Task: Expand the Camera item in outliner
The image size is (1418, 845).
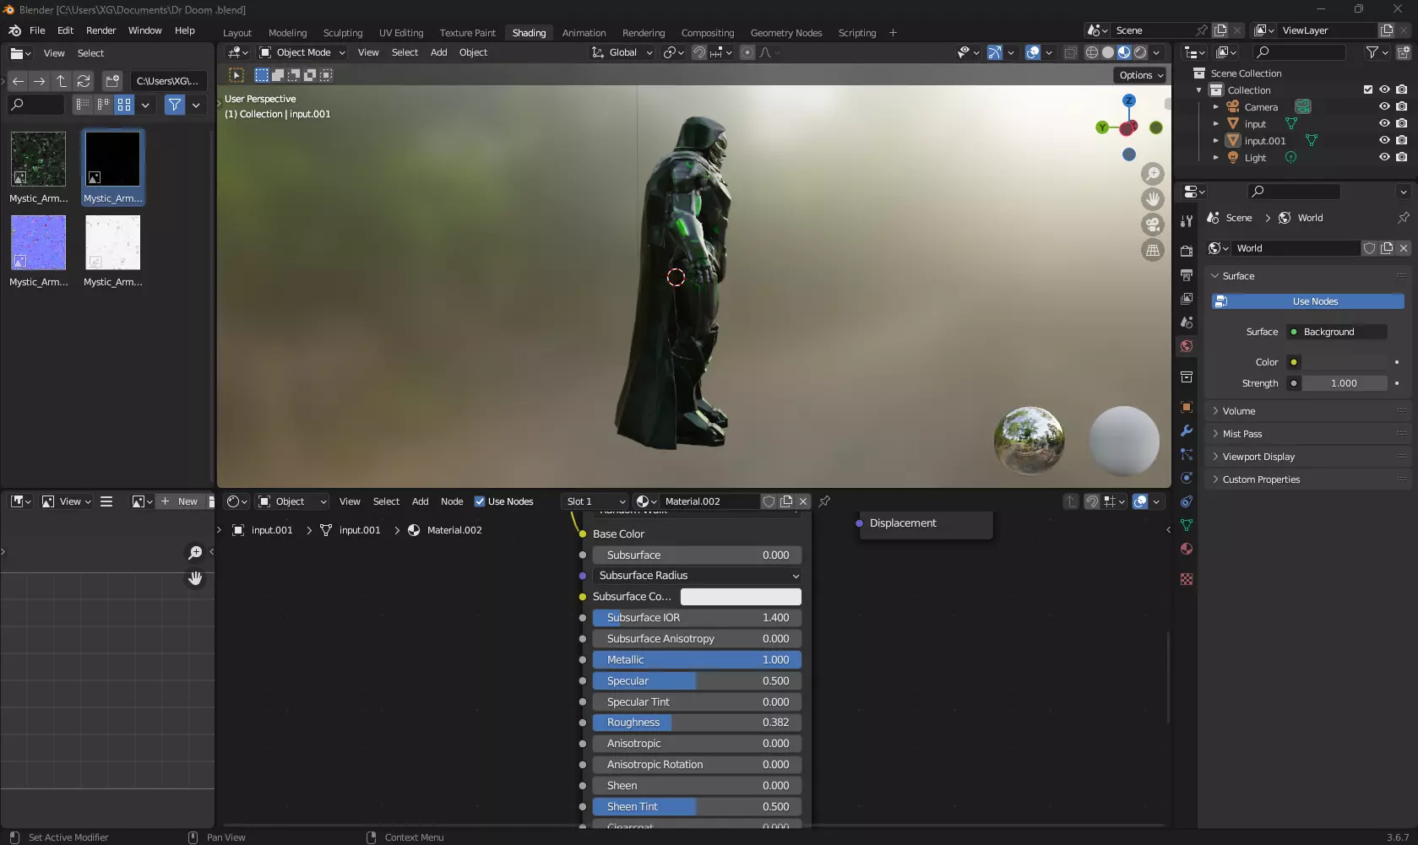Action: tap(1216, 107)
